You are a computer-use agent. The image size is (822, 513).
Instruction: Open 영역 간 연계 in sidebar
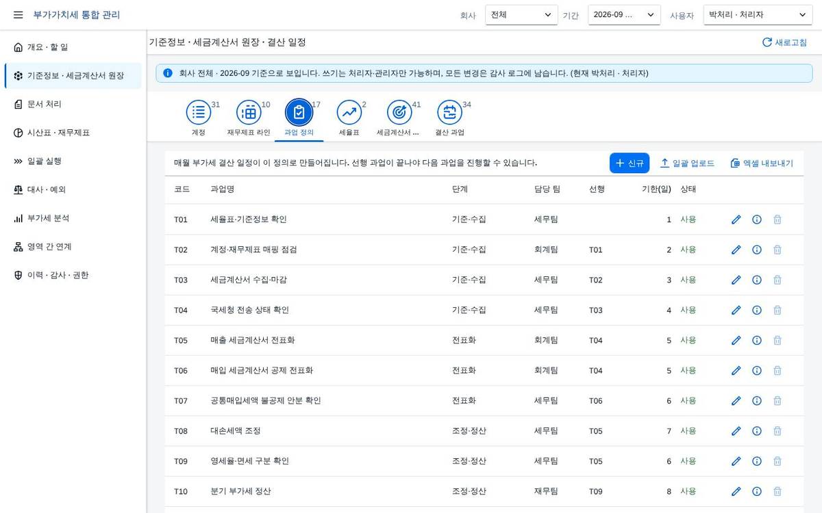[73, 247]
